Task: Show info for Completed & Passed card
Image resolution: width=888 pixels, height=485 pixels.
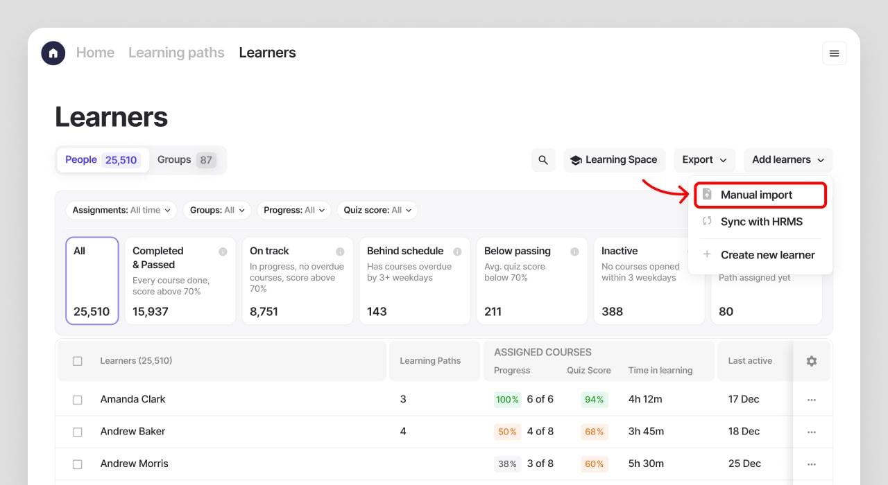Action: (223, 252)
